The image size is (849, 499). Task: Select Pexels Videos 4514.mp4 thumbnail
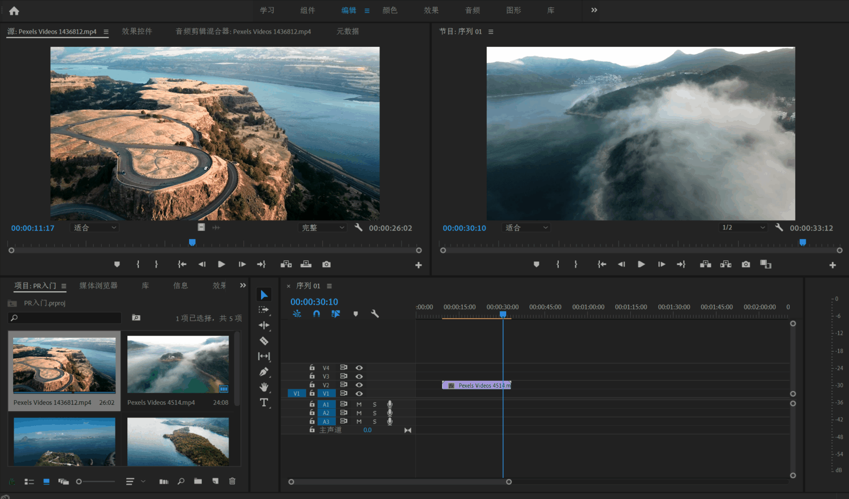coord(178,364)
